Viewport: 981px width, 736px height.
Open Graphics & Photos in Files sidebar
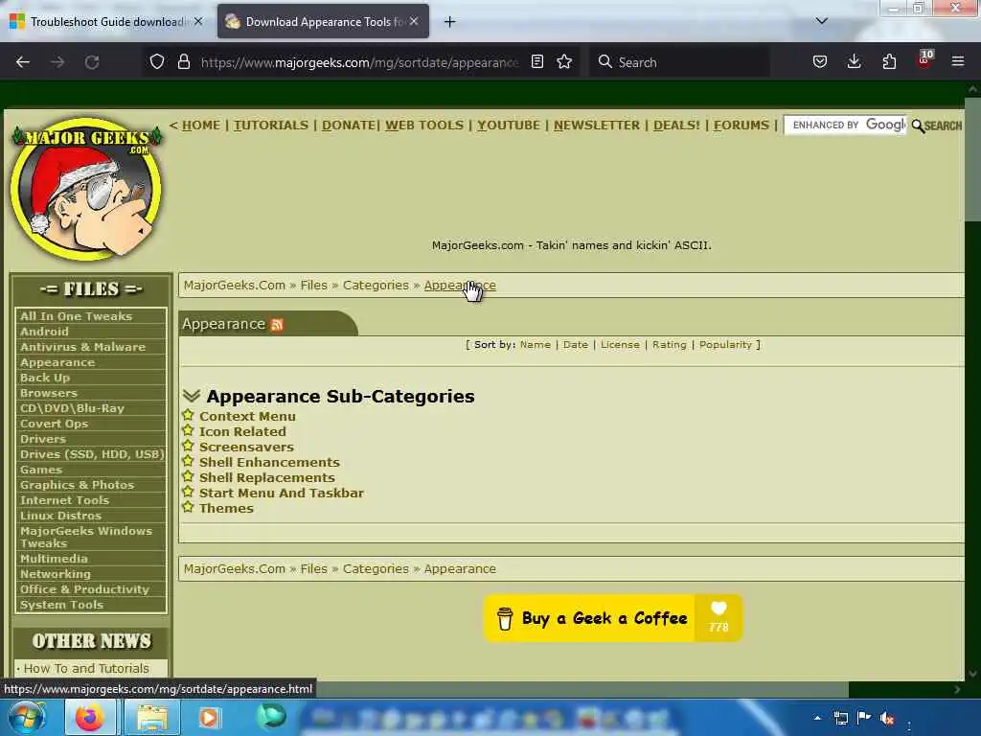tap(77, 485)
